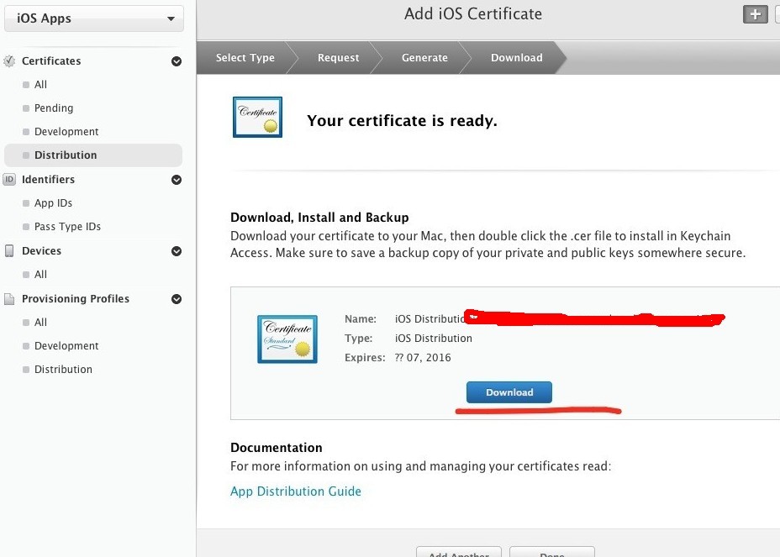Screen dimensions: 780x557
Task: Click the Devices section header
Action: [x=42, y=250]
